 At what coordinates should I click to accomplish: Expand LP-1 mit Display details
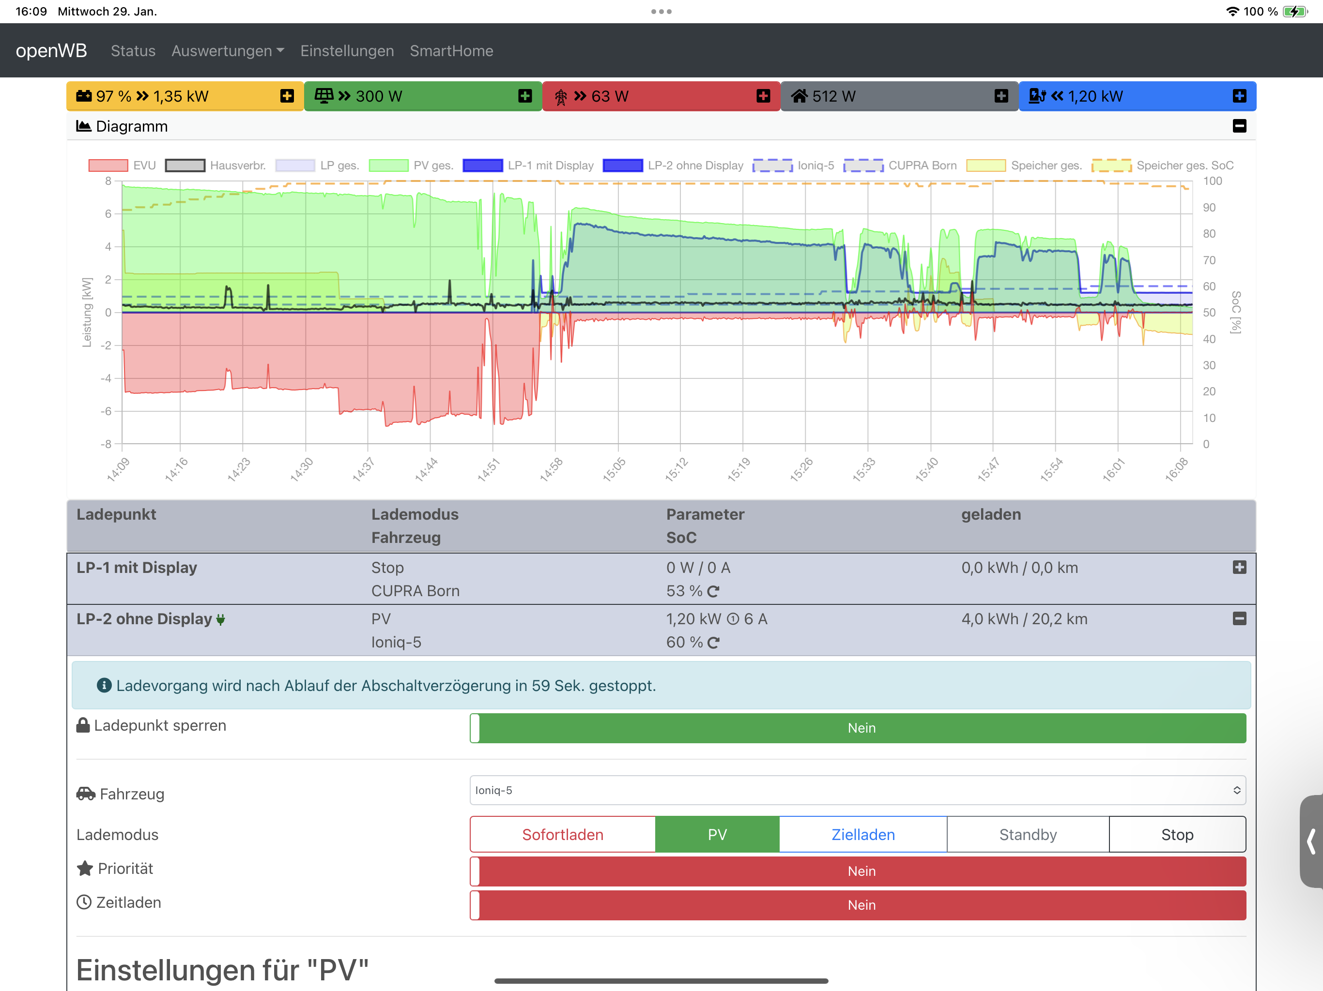(1239, 567)
